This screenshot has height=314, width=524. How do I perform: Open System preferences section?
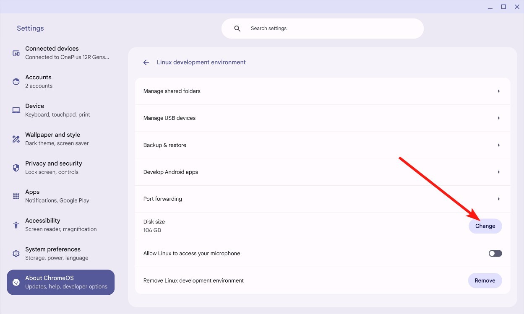[61, 253]
